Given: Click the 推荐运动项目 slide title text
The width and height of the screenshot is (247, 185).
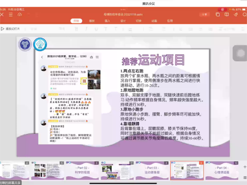Looking at the screenshot, I should click(153, 60).
